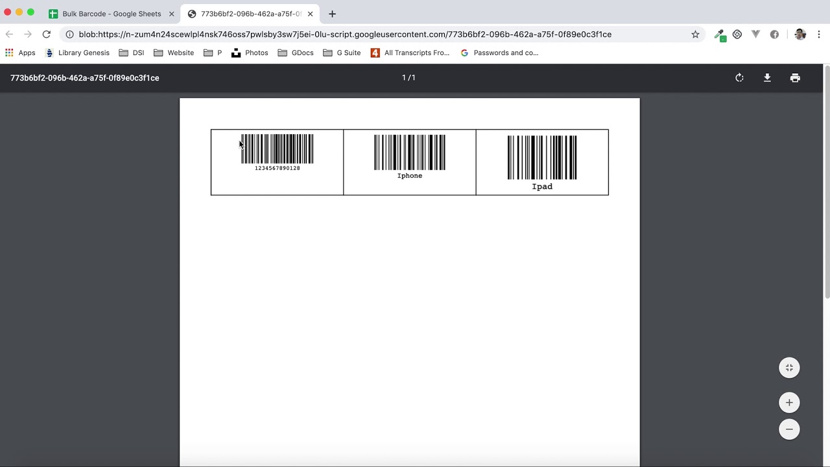Zoom out of the PDF
The image size is (830, 467).
[x=789, y=429]
